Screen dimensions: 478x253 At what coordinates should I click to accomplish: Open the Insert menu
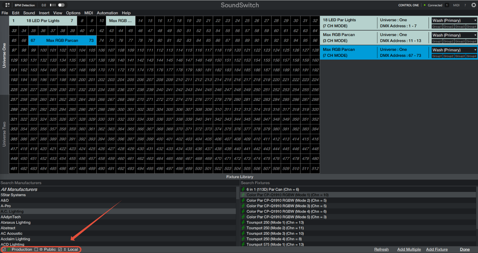44,13
